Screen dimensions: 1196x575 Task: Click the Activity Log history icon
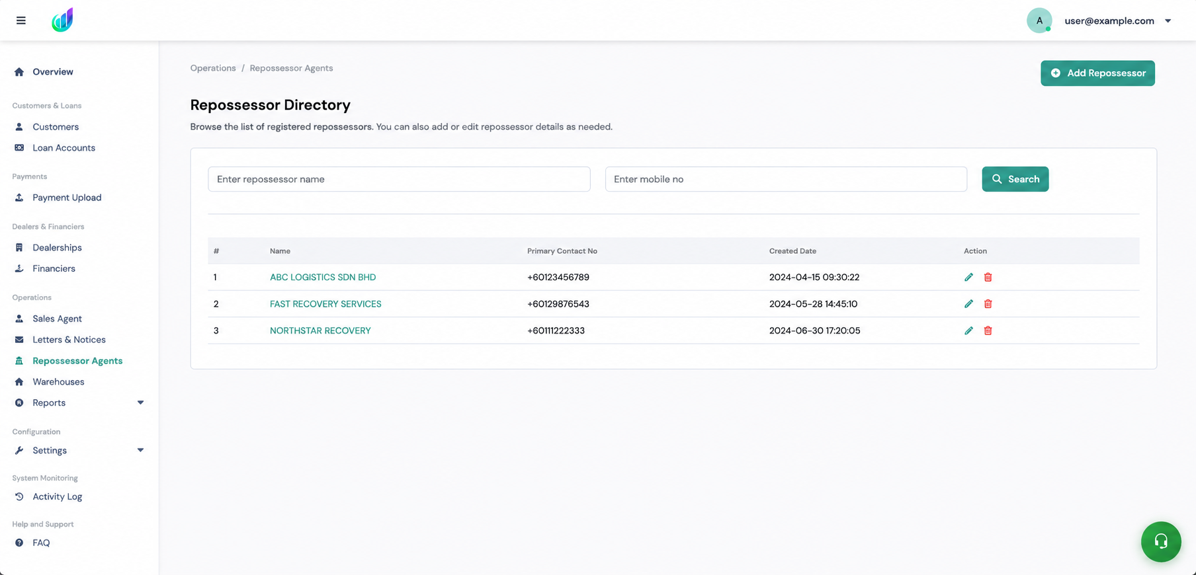tap(19, 497)
